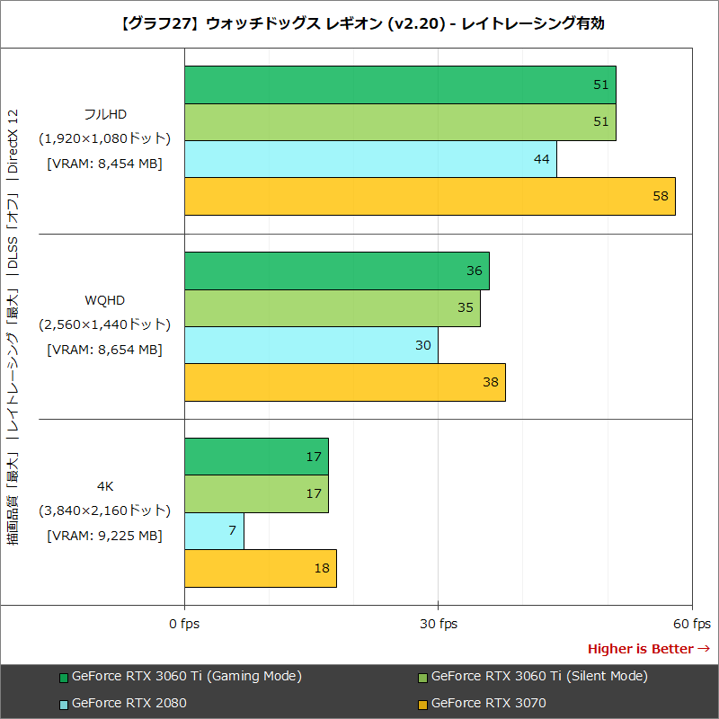Select legend label GeForce RTX 2080

[129, 703]
